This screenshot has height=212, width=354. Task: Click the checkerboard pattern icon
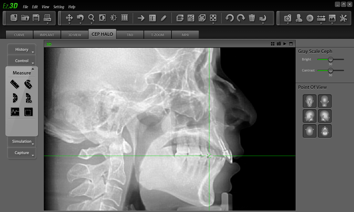[x=213, y=18]
